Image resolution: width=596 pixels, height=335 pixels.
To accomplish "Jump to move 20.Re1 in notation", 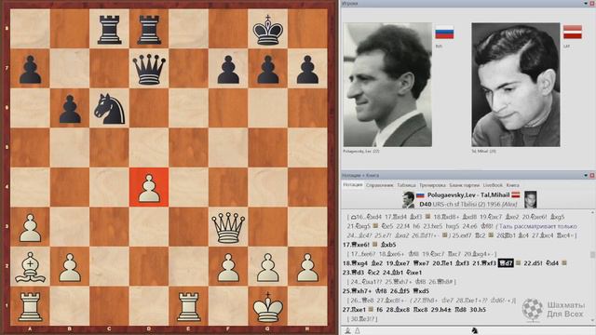I will pyautogui.click(x=442, y=262).
